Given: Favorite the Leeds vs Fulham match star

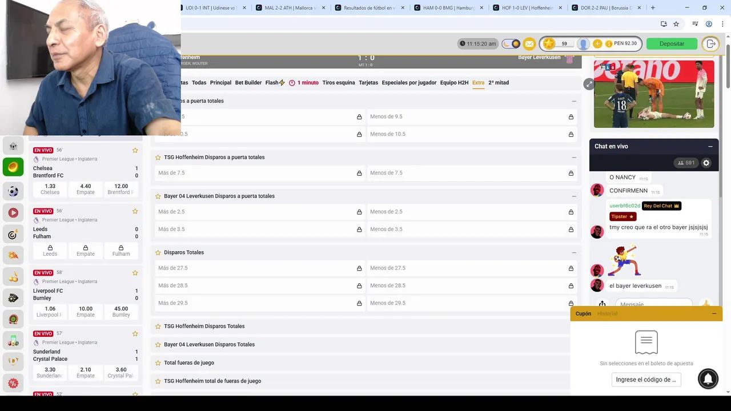Looking at the screenshot, I should point(135,211).
